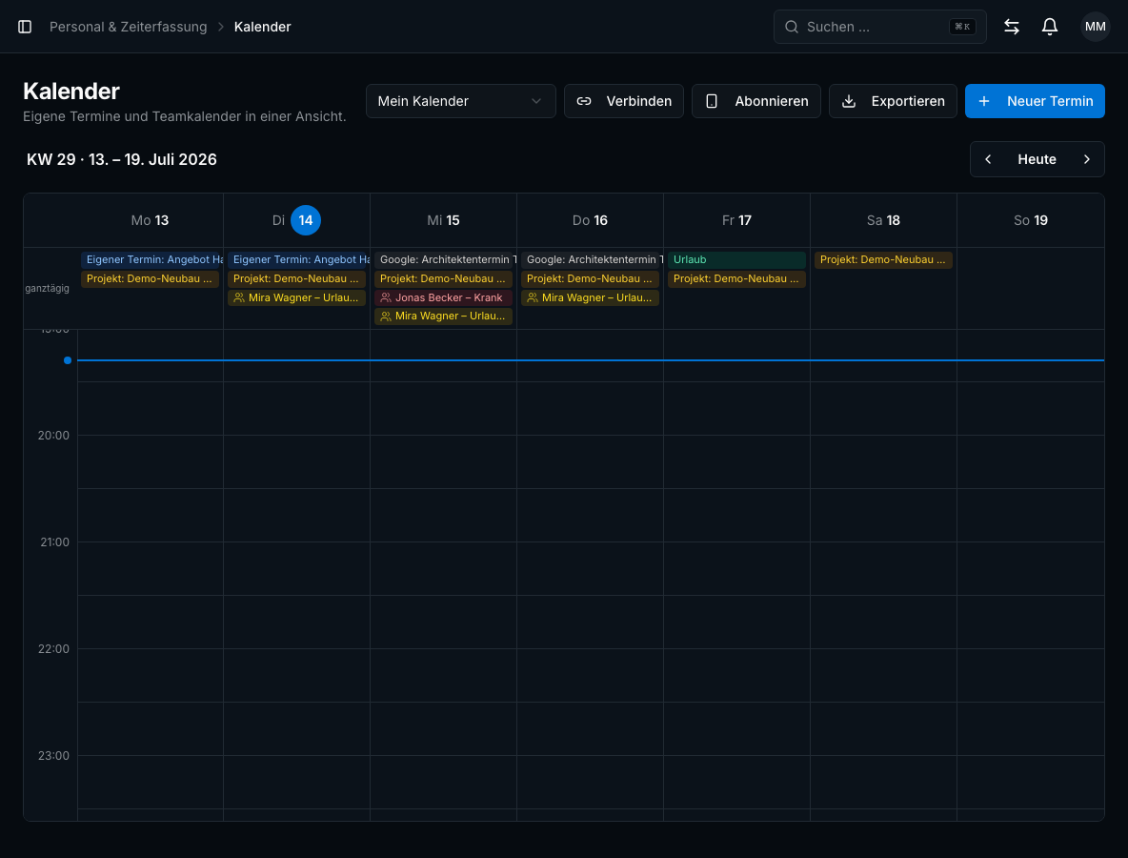Screen dimensions: 1128x858
Task: Open MM user avatar menu
Action: coord(1095,27)
